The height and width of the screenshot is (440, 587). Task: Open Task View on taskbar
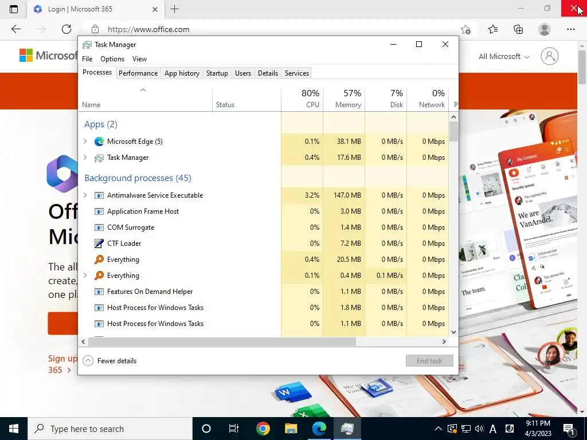click(x=234, y=429)
